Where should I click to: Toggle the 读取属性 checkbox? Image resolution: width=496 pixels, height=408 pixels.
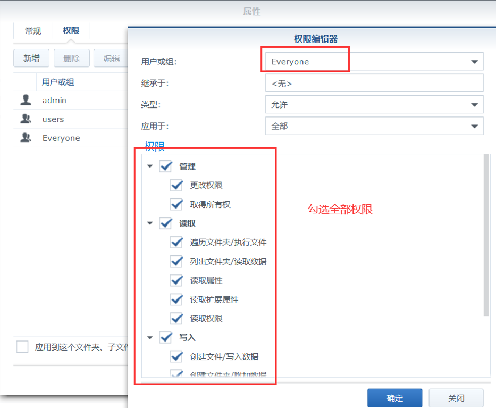pos(176,280)
